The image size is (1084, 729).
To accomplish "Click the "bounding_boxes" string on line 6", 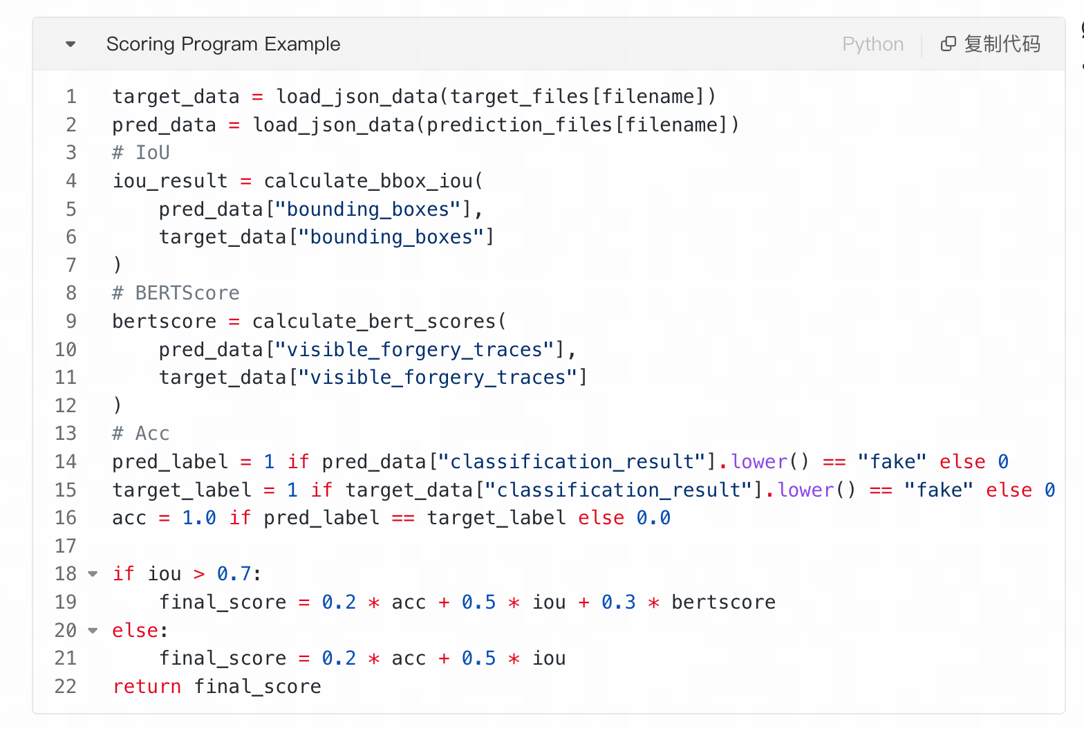I will (391, 237).
